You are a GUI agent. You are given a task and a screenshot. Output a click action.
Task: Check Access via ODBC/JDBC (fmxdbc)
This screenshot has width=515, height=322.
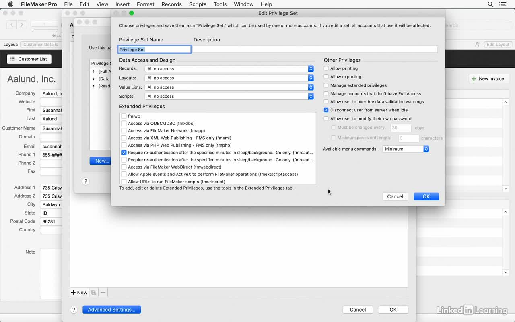point(124,124)
